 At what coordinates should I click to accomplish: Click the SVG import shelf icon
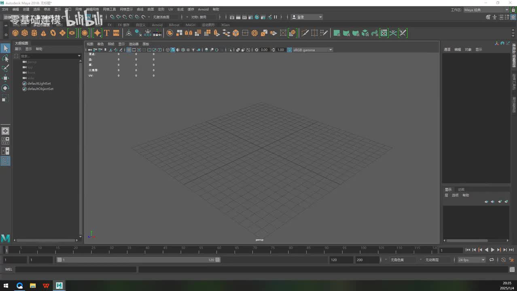116,33
